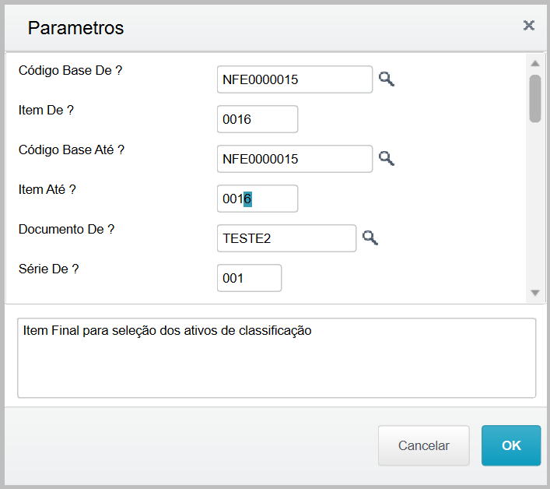Viewport: 550px width, 489px height.
Task: Click the "Código Base De ?" label
Action: click(71, 70)
